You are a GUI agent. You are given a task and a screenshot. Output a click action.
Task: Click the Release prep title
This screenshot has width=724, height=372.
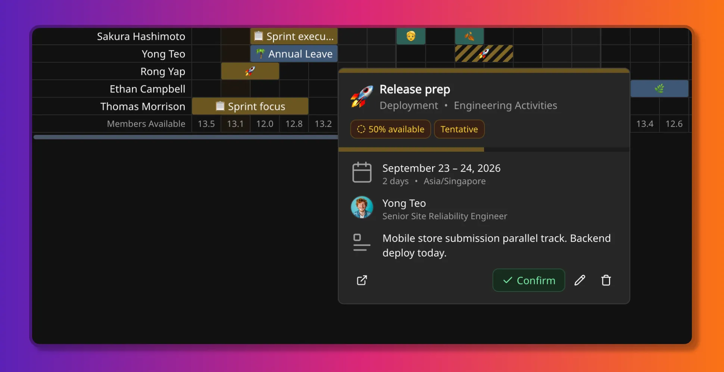415,89
